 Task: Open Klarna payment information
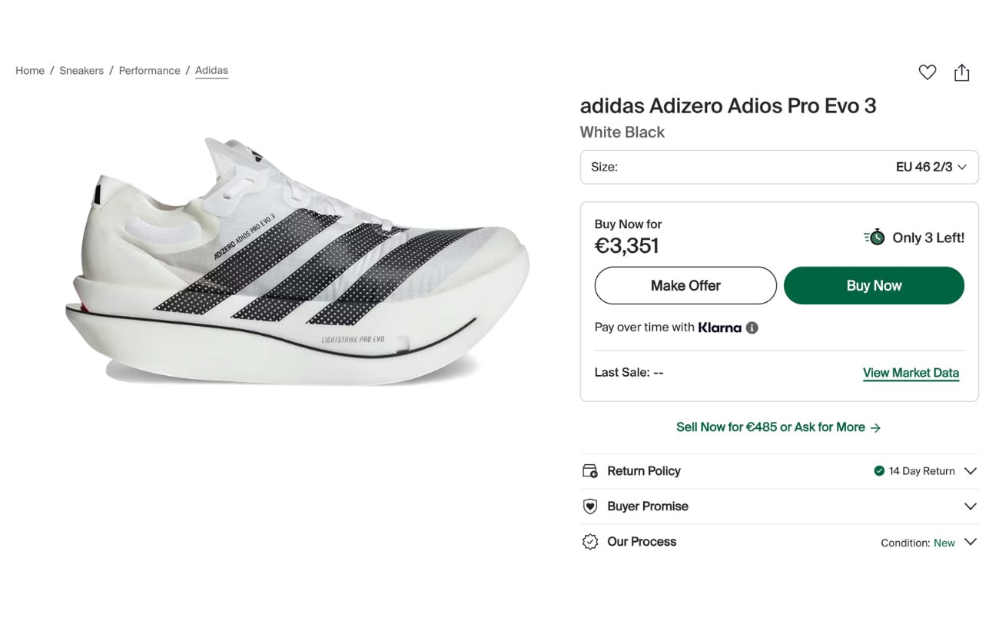pyautogui.click(x=752, y=327)
